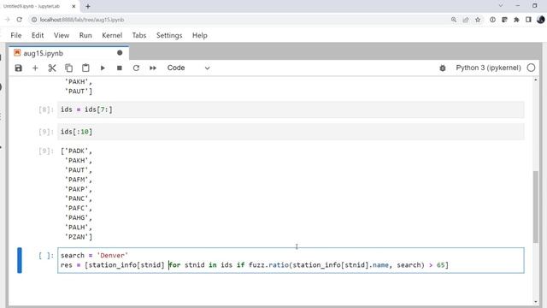Open the Help menu
The height and width of the screenshot is (308, 547).
(x=200, y=35)
